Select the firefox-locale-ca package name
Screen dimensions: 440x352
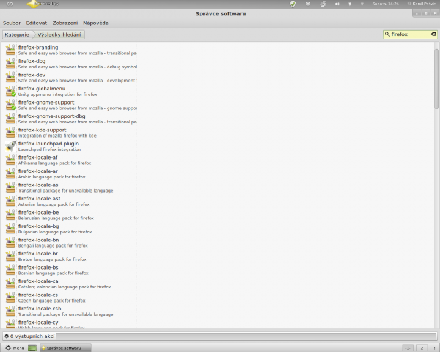[x=38, y=281]
